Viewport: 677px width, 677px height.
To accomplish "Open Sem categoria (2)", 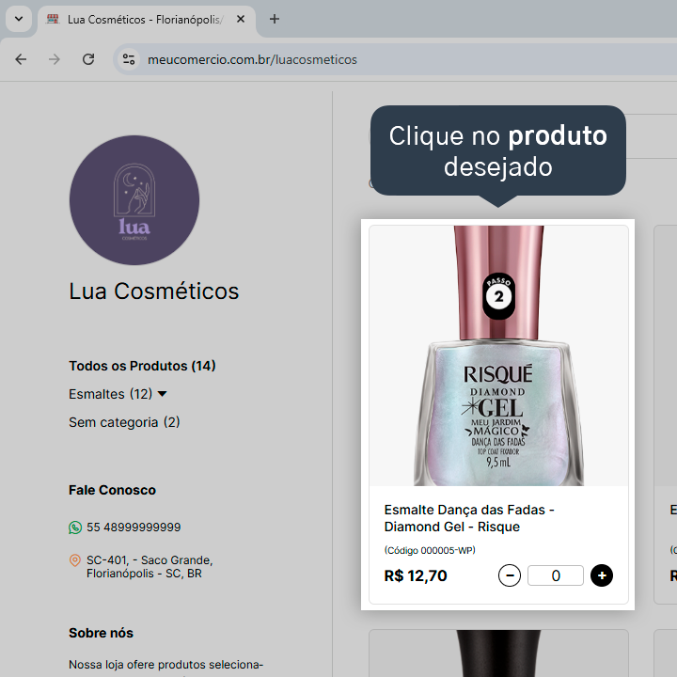I will [x=124, y=422].
